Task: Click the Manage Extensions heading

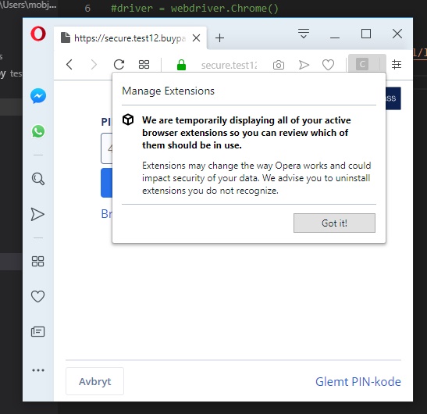Action: 168,91
